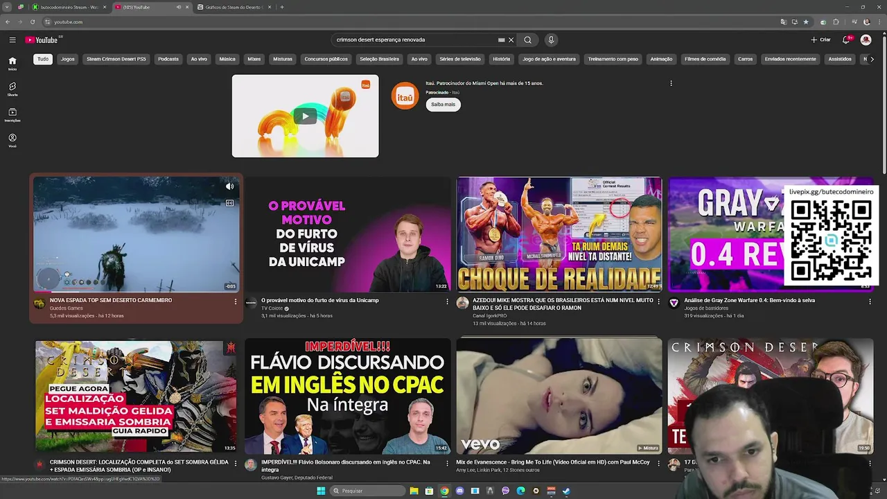Open the Crimson Desert Localização thumbnail
Screen dimensions: 887x499
(136, 396)
